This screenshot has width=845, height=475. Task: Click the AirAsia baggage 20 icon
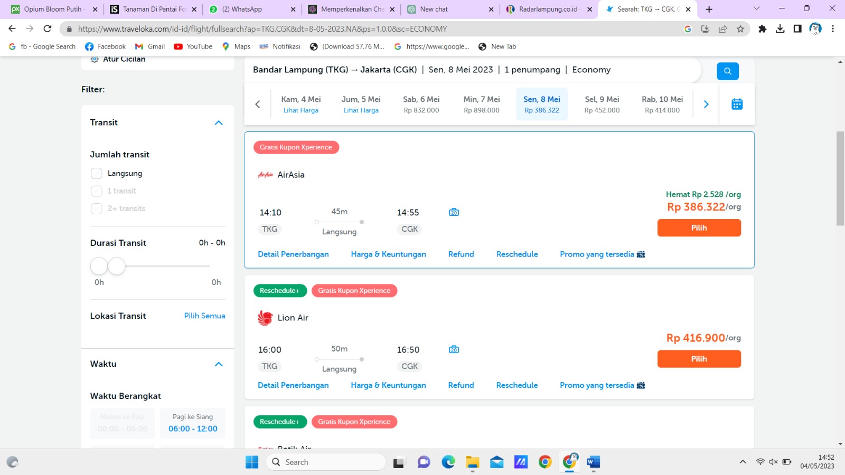click(454, 212)
